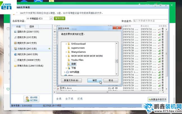This screenshot has width=182, height=114.
Task: Tick the checkbox in the 2019/5/17 row
Action: (55, 64)
